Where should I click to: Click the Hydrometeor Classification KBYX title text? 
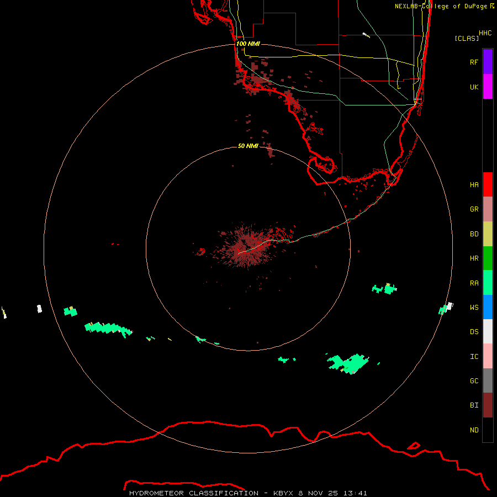pyautogui.click(x=248, y=493)
